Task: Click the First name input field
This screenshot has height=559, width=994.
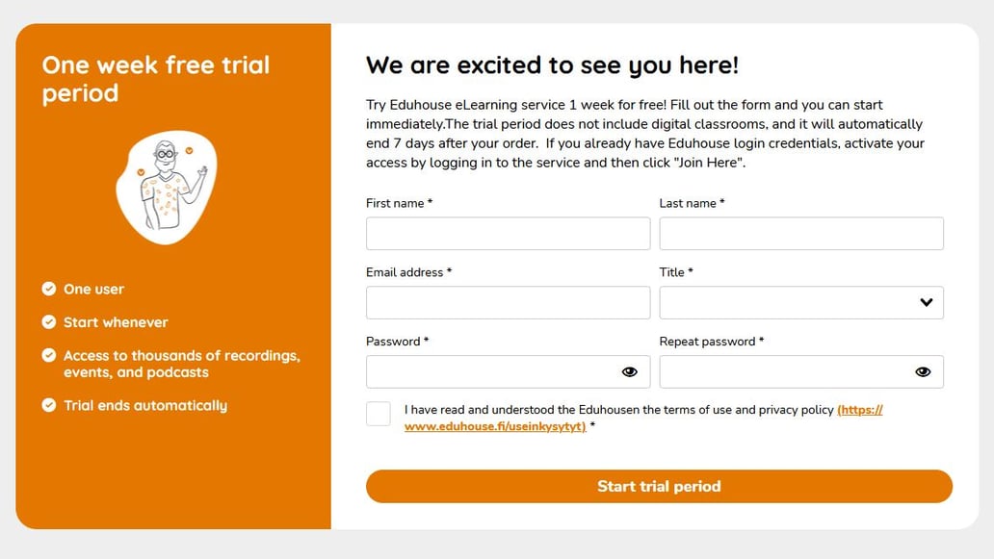Action: coord(508,233)
